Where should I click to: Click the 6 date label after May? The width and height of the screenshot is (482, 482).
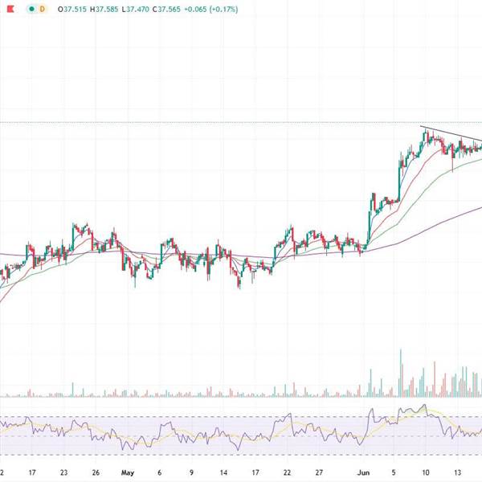click(159, 472)
